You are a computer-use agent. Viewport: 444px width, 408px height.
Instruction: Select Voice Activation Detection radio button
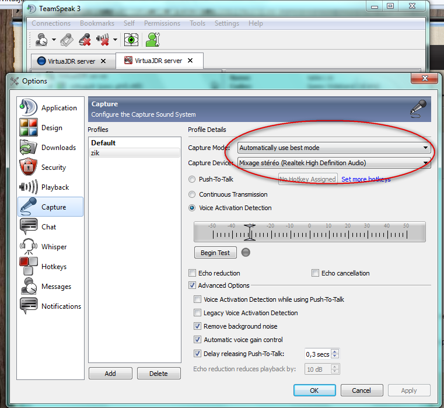pos(192,208)
